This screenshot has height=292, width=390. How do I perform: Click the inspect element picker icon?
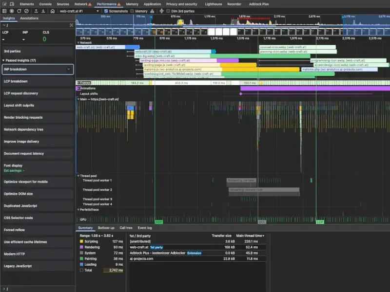(4, 4)
